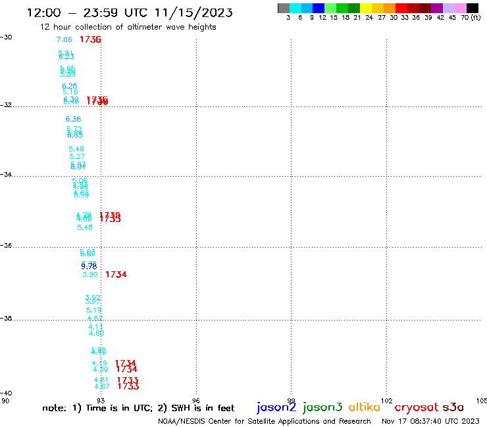487x427 pixels.
Task: Click the -32 latitude axis label
Action: point(6,105)
